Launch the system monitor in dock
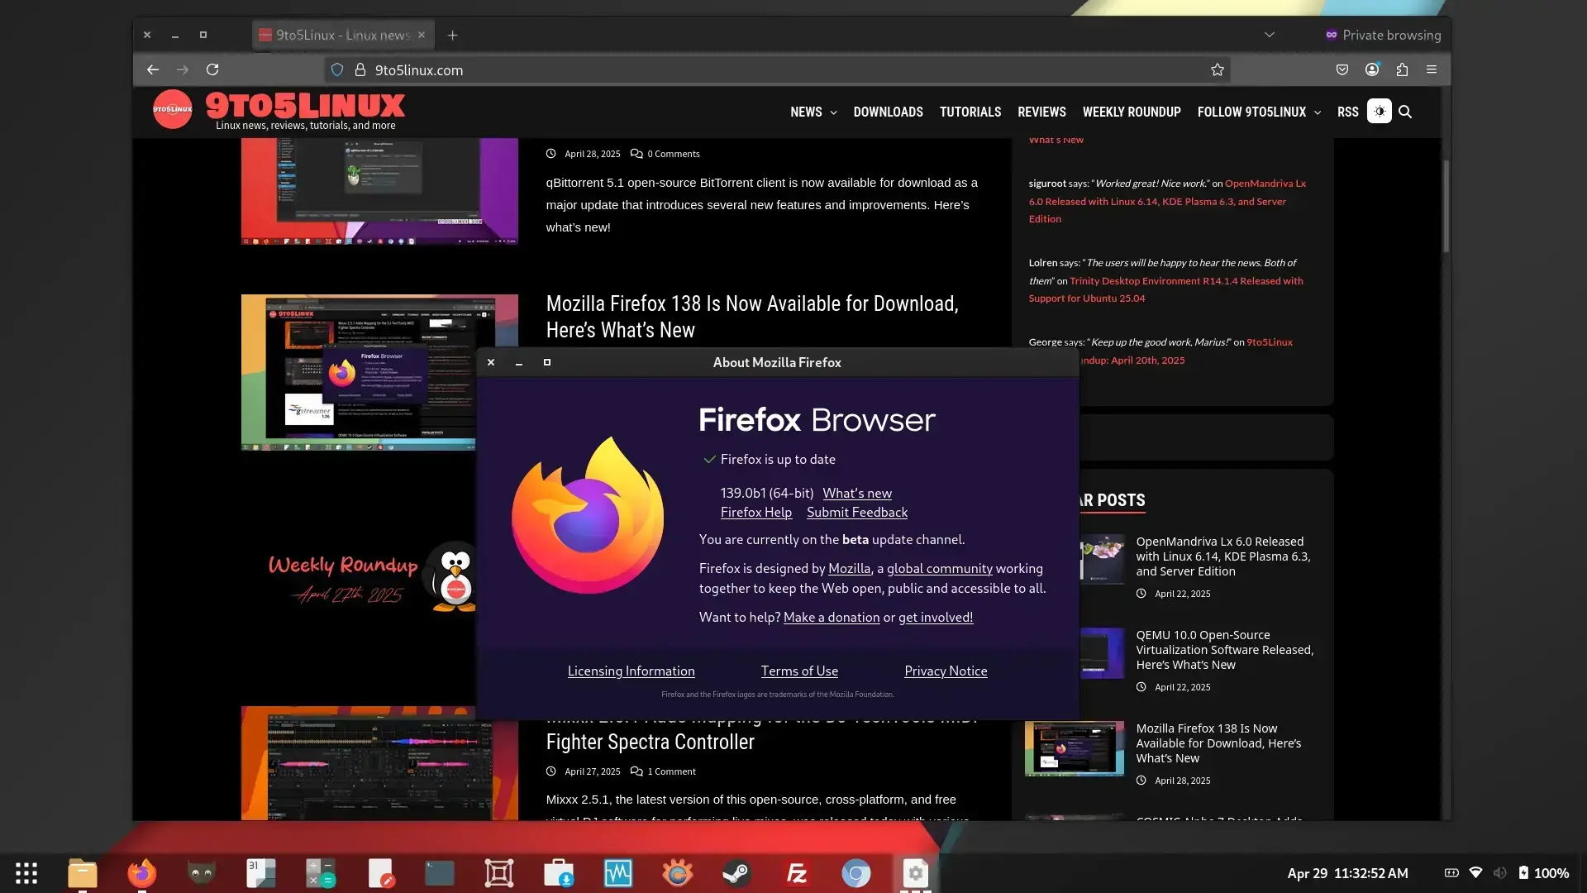The width and height of the screenshot is (1587, 893). [618, 873]
